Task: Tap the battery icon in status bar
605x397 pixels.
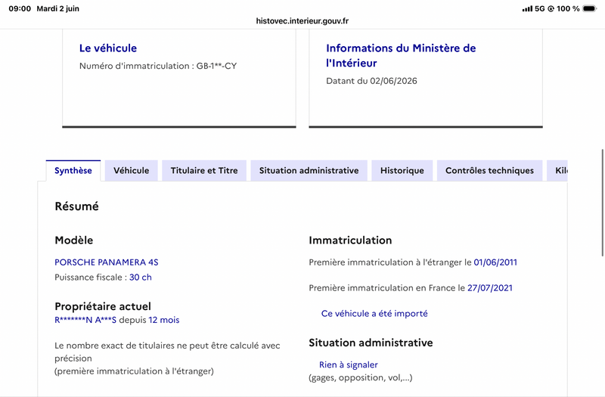Action: point(590,8)
